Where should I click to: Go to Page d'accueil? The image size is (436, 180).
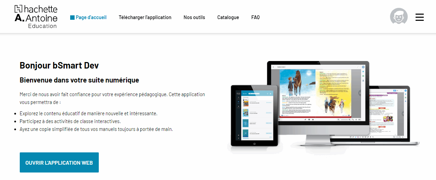[88, 17]
